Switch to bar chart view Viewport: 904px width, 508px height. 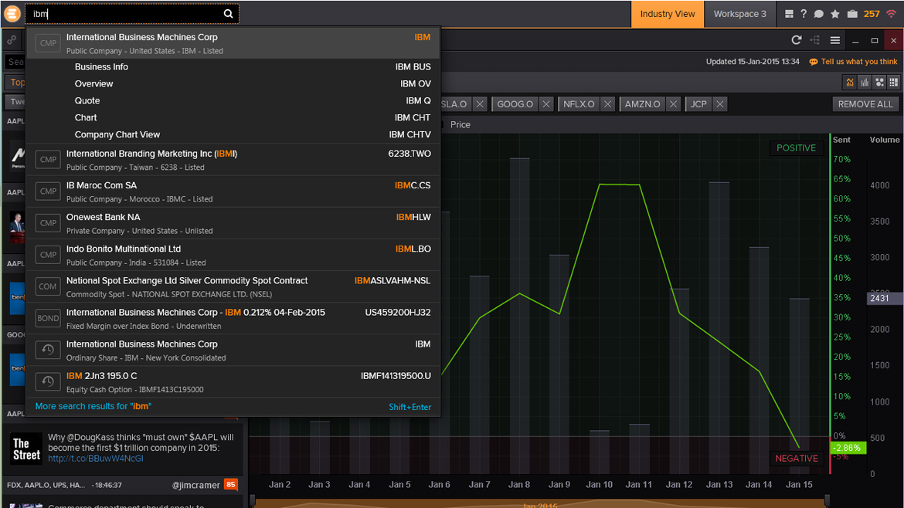(865, 83)
